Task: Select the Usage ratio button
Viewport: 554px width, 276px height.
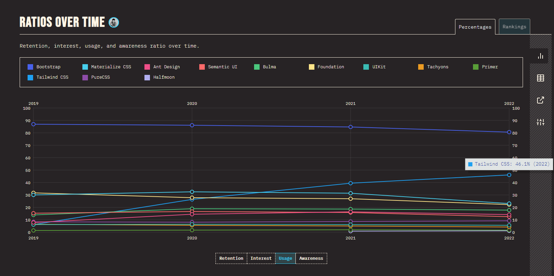Action: (285, 258)
